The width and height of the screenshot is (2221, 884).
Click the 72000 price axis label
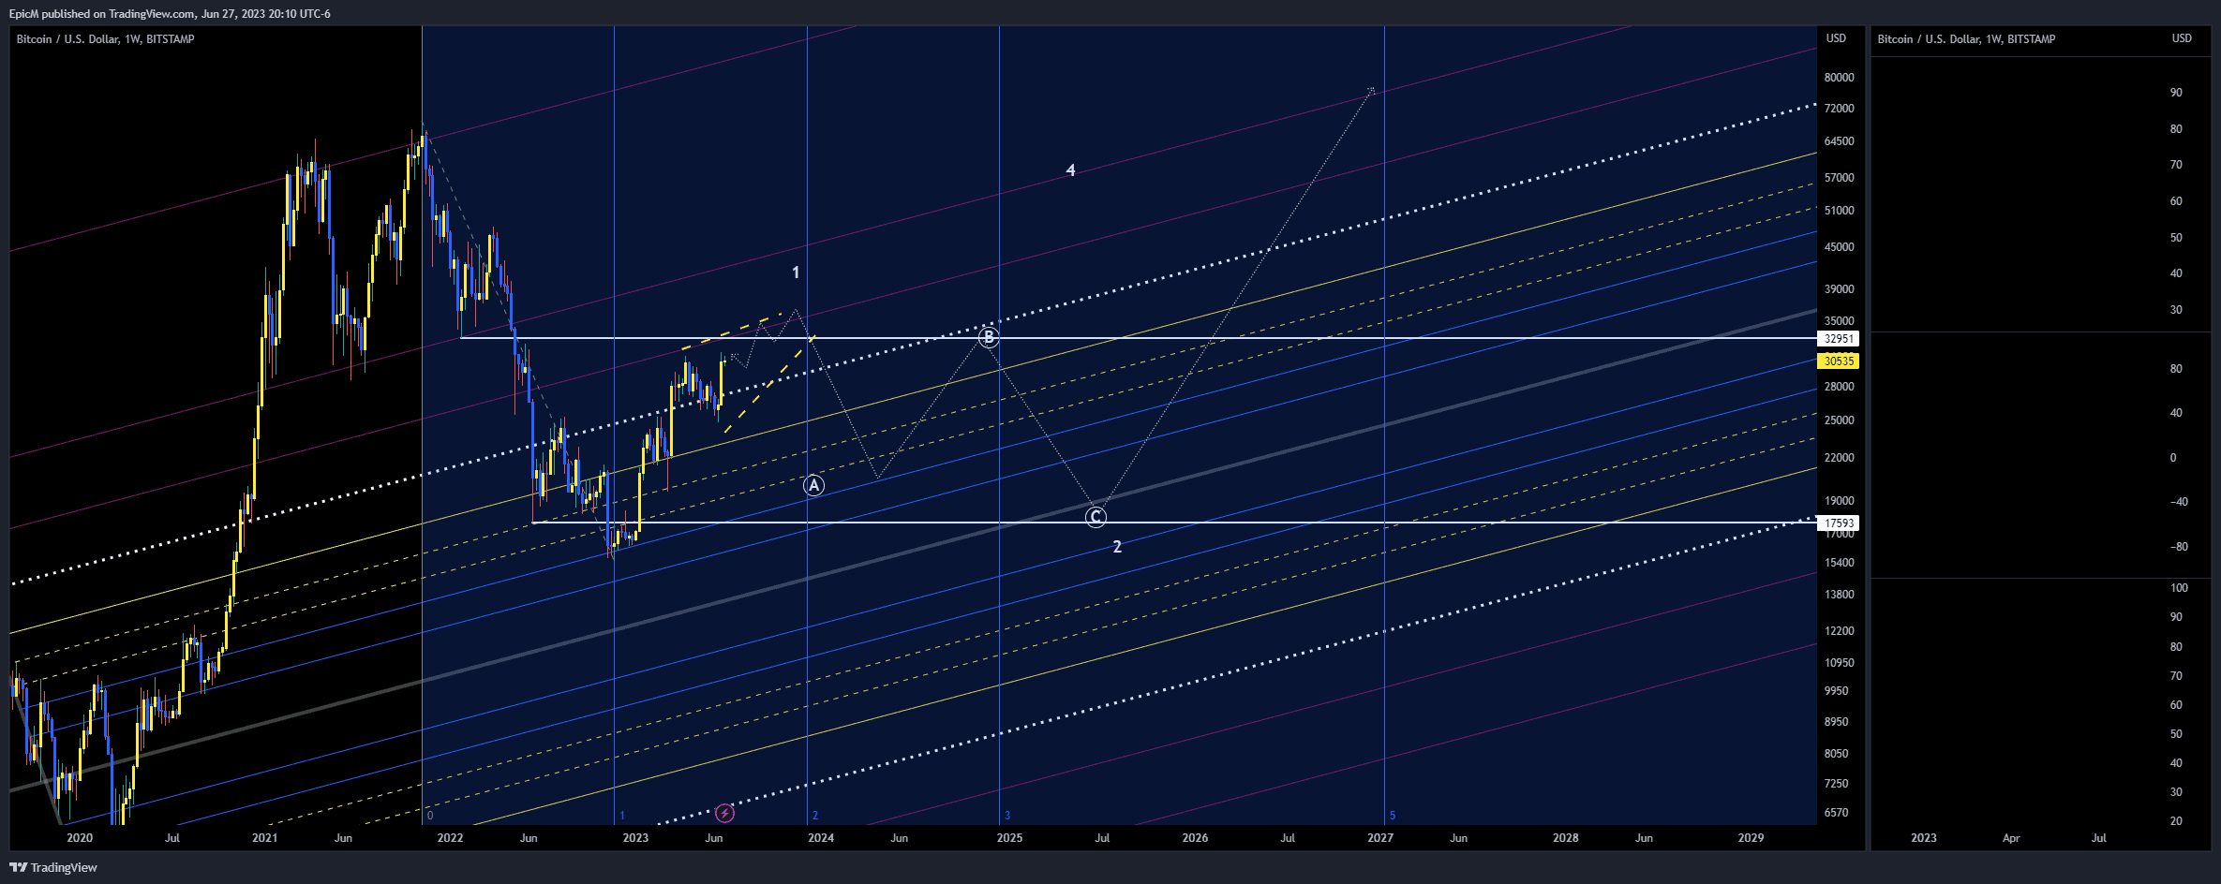tap(1839, 109)
